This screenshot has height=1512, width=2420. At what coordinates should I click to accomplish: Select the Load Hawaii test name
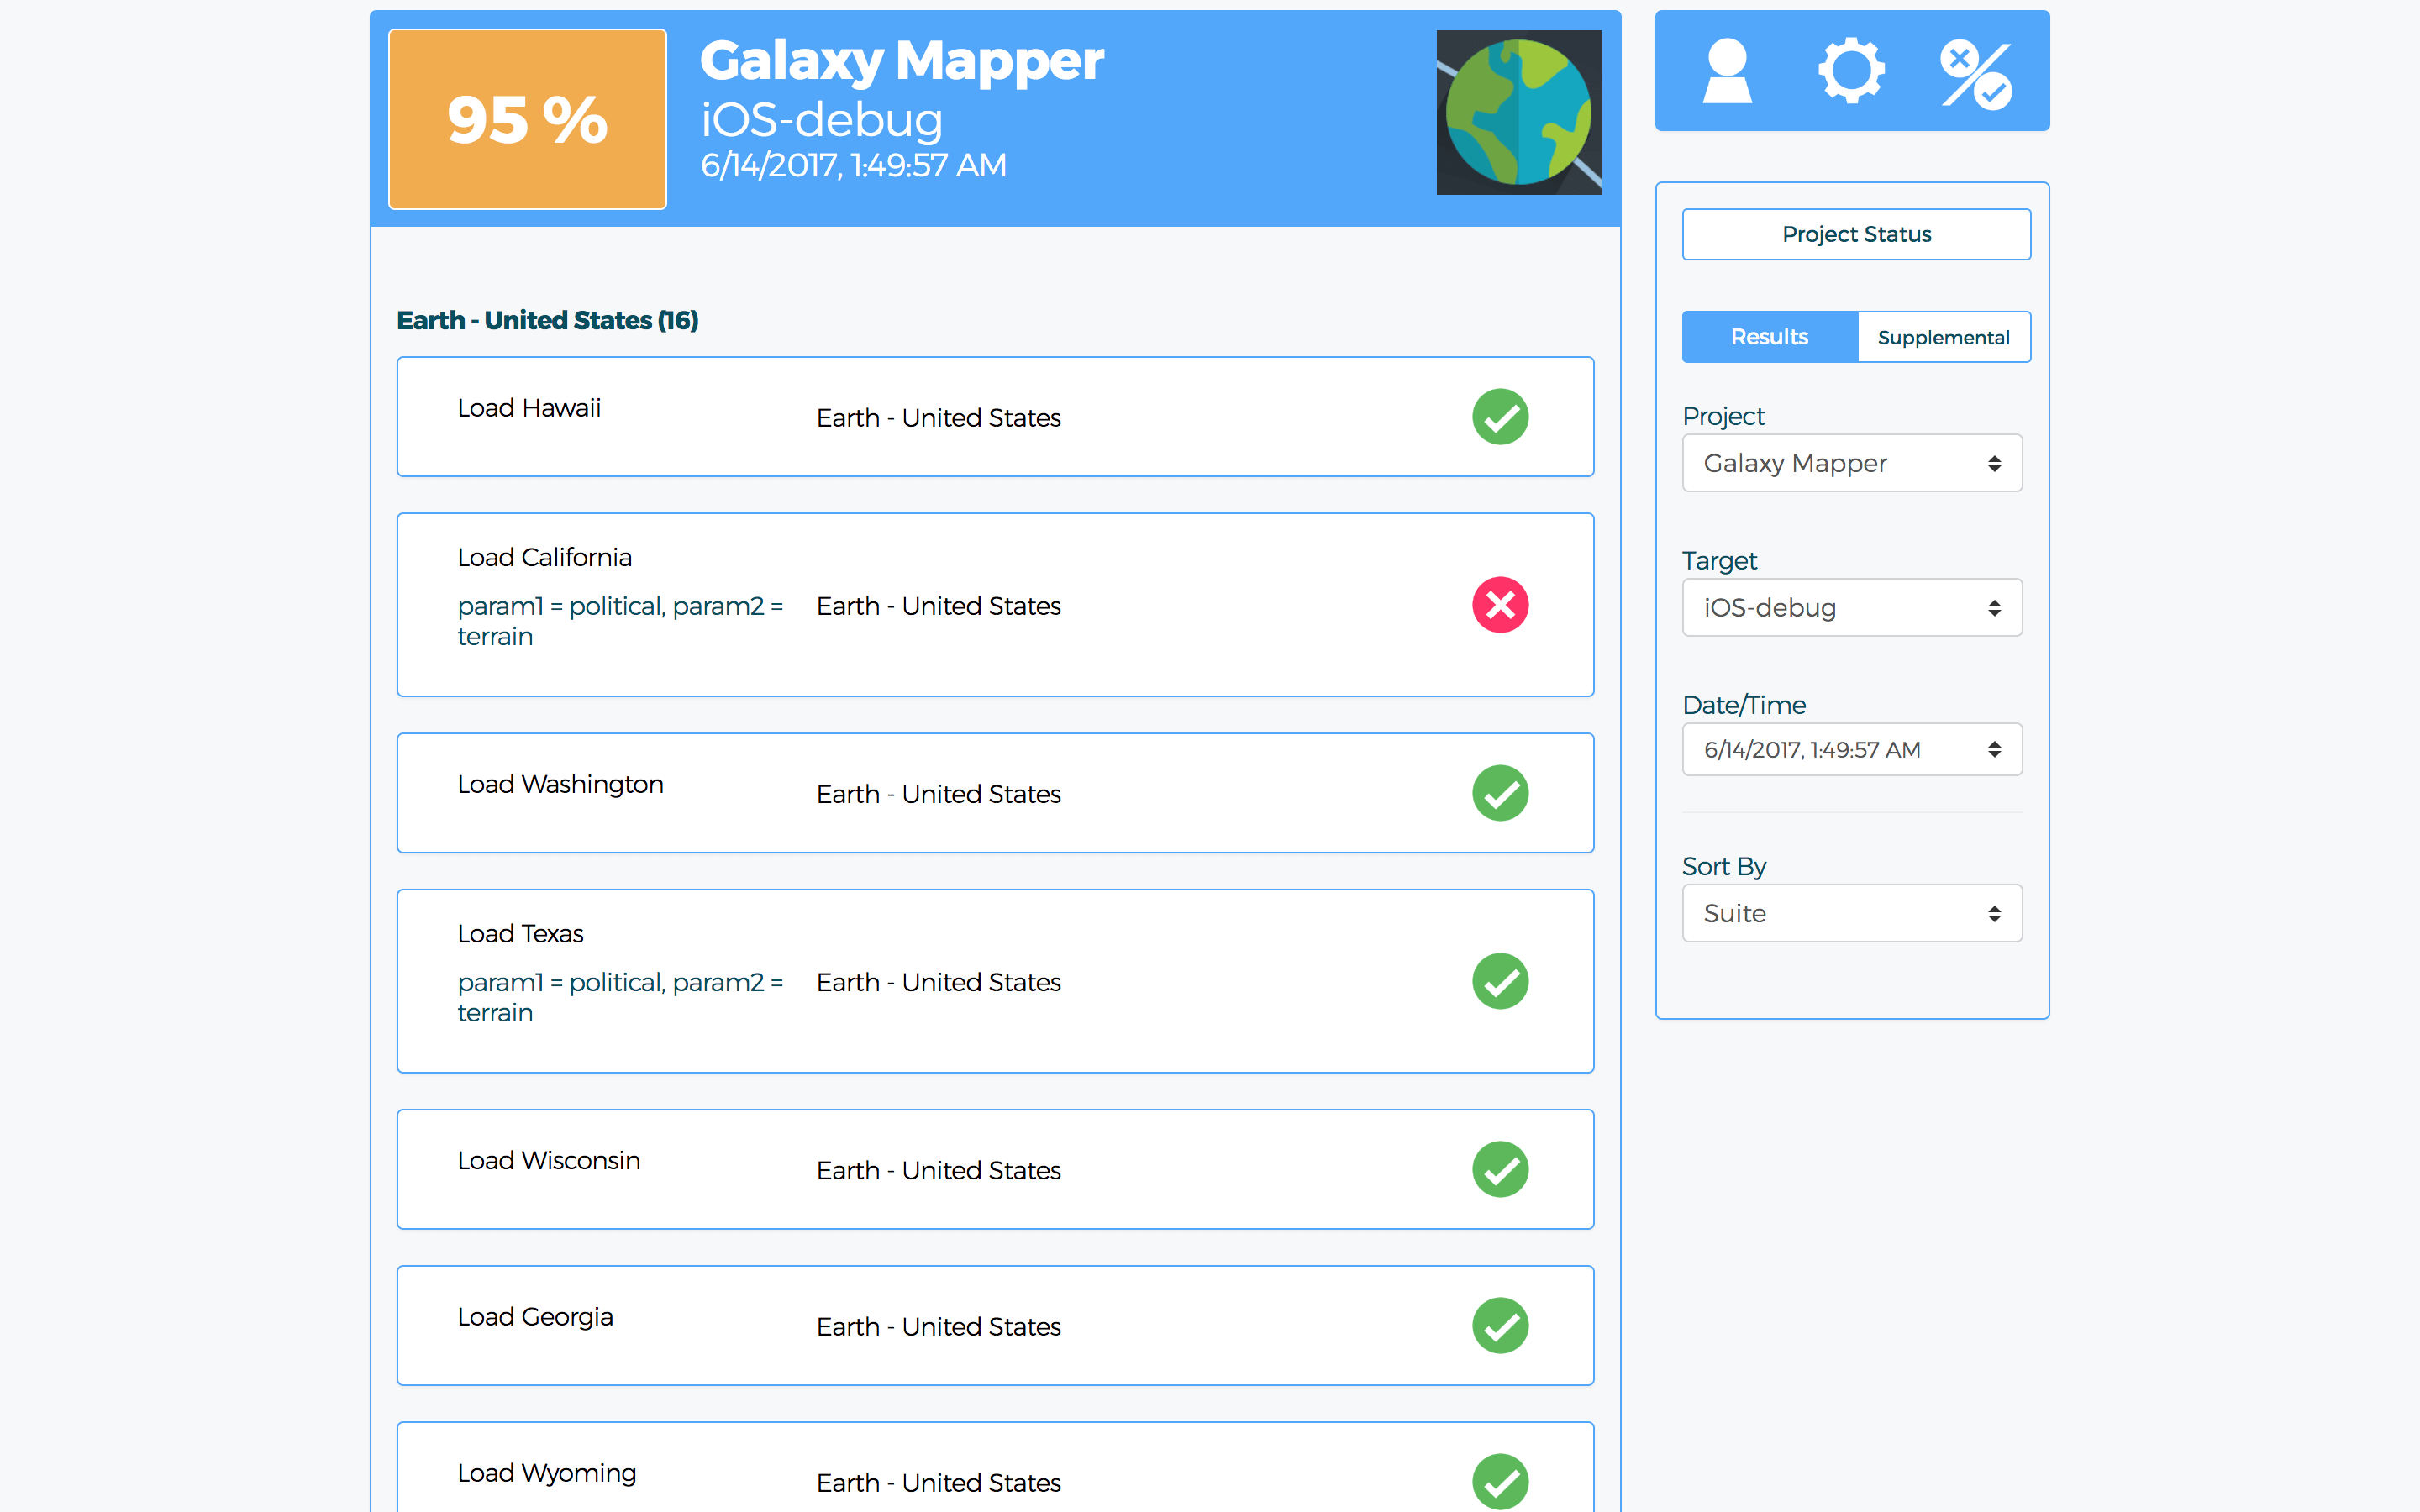[529, 408]
